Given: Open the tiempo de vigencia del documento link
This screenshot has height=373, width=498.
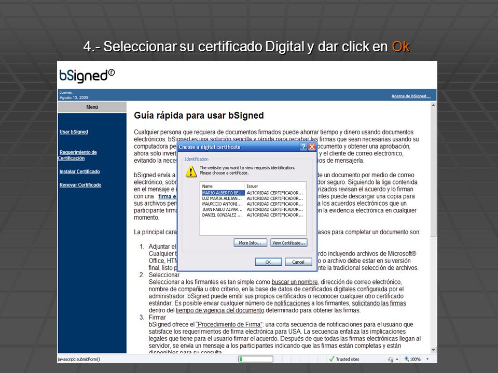Looking at the screenshot, I should coord(220,310).
